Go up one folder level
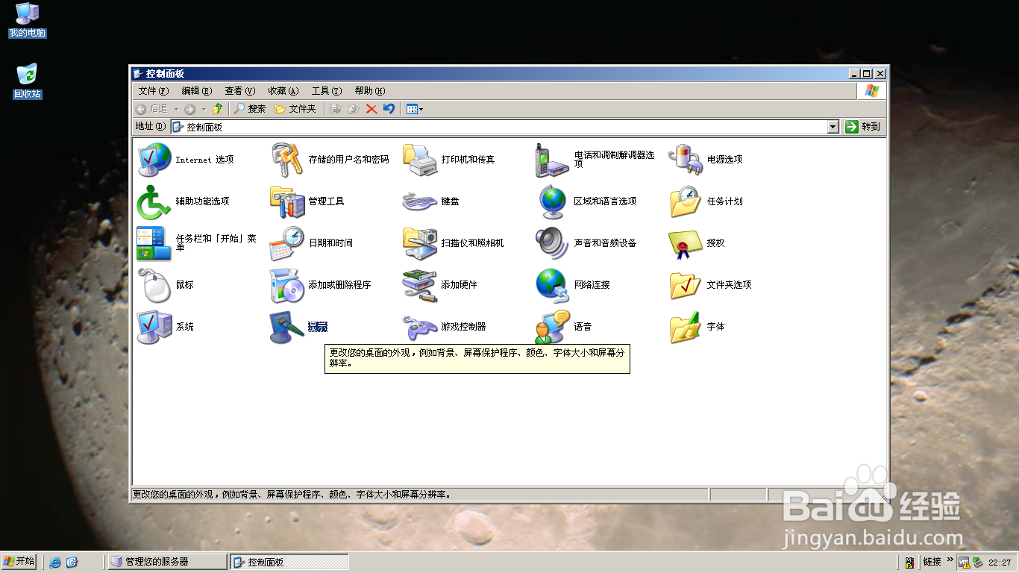Viewport: 1019px width, 573px height. (217, 109)
